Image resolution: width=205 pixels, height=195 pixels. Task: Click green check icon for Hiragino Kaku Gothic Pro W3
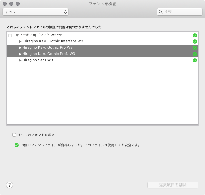pos(195,48)
